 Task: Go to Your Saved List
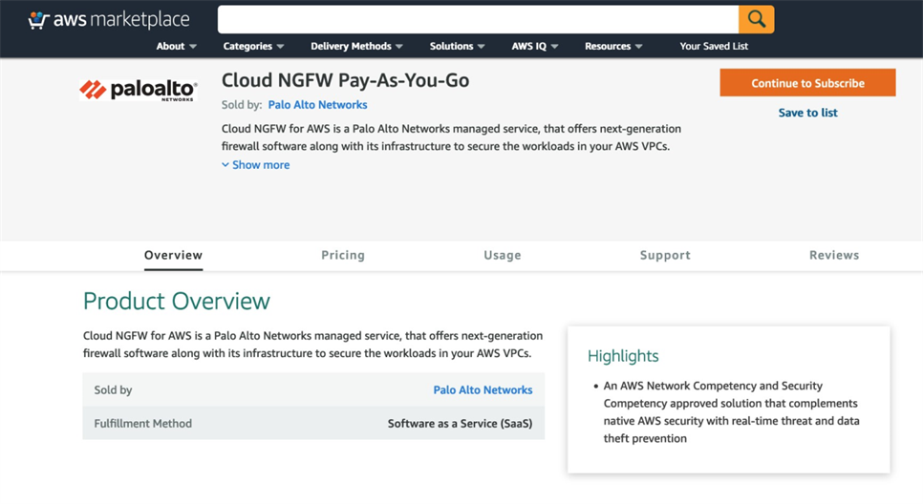tap(714, 46)
